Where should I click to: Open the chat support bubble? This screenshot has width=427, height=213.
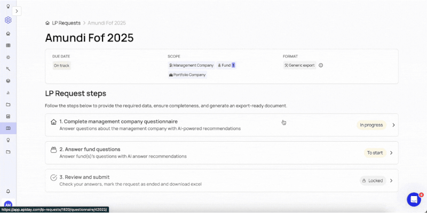pos(414,200)
